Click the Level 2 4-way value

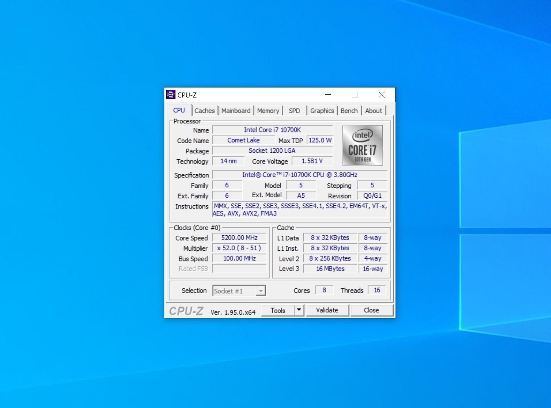[x=373, y=258]
